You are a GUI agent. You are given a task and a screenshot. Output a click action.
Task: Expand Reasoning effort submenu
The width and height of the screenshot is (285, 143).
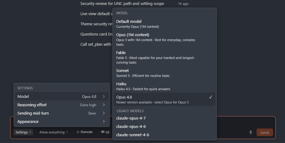pos(62,105)
